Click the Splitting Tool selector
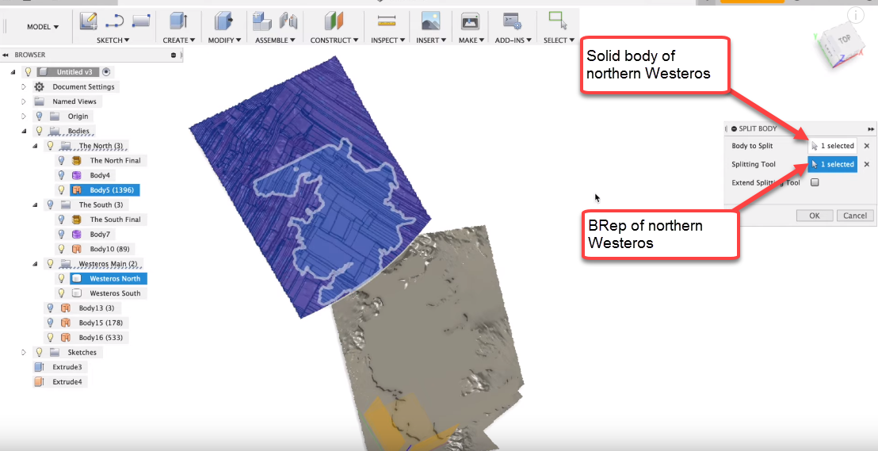This screenshot has height=451, width=878. click(833, 164)
